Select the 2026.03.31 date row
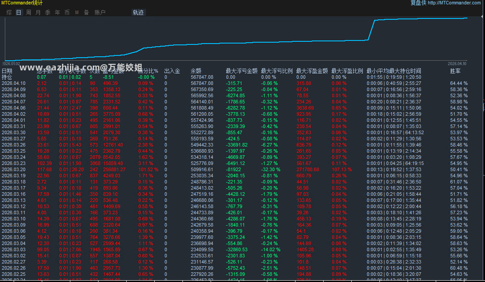The height and width of the screenshot is (282, 485). (235, 126)
